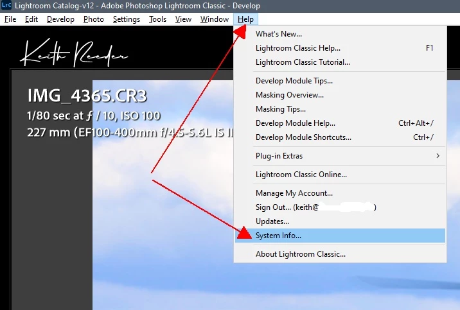
Task: Click the Lrc application icon in title bar
Action: click(6, 5)
